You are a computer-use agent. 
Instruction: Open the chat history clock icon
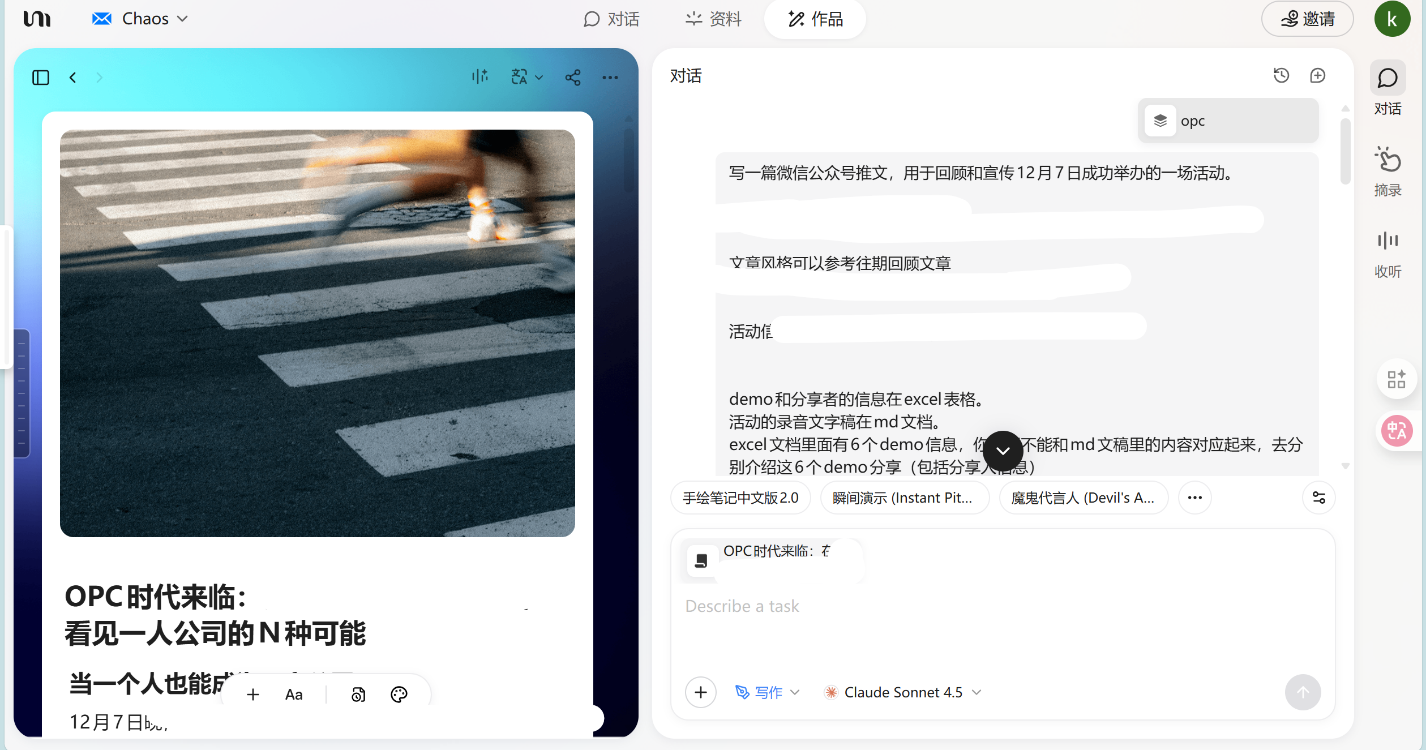pyautogui.click(x=1281, y=75)
